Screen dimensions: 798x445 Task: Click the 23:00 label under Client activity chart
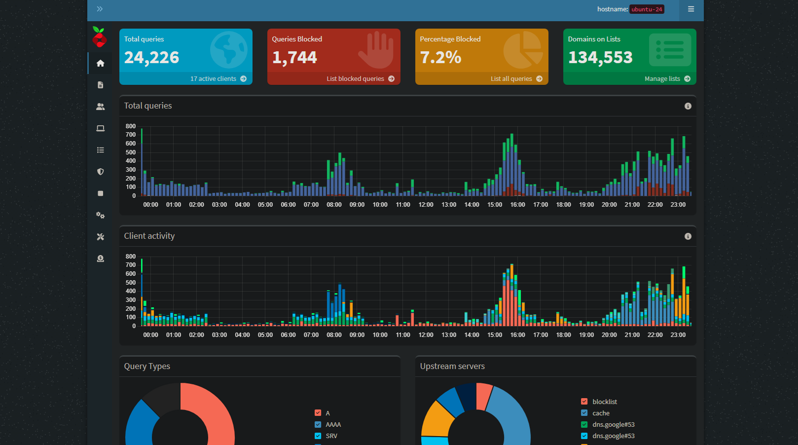pos(678,335)
